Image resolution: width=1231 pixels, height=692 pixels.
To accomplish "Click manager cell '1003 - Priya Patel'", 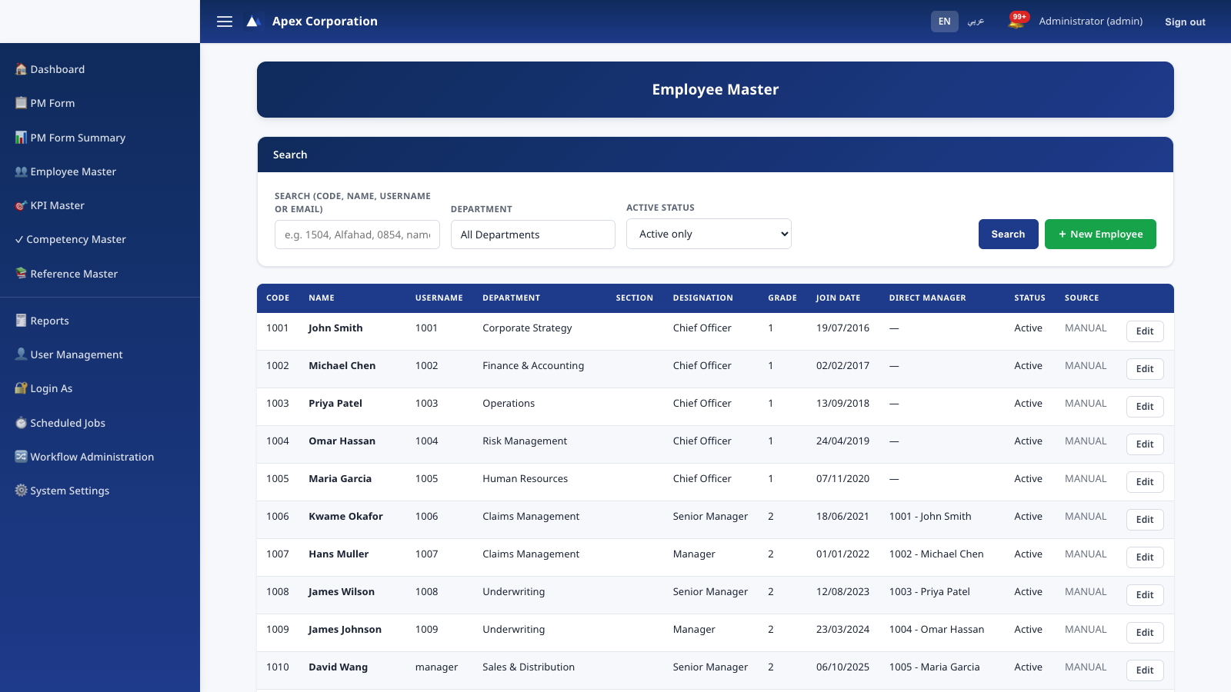I will tap(929, 592).
